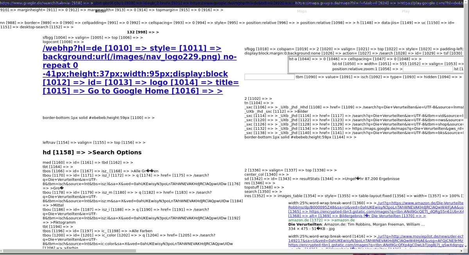Click the 'logocont [1008]' text line
The width and height of the screenshot is (469, 255).
[x=63, y=41]
